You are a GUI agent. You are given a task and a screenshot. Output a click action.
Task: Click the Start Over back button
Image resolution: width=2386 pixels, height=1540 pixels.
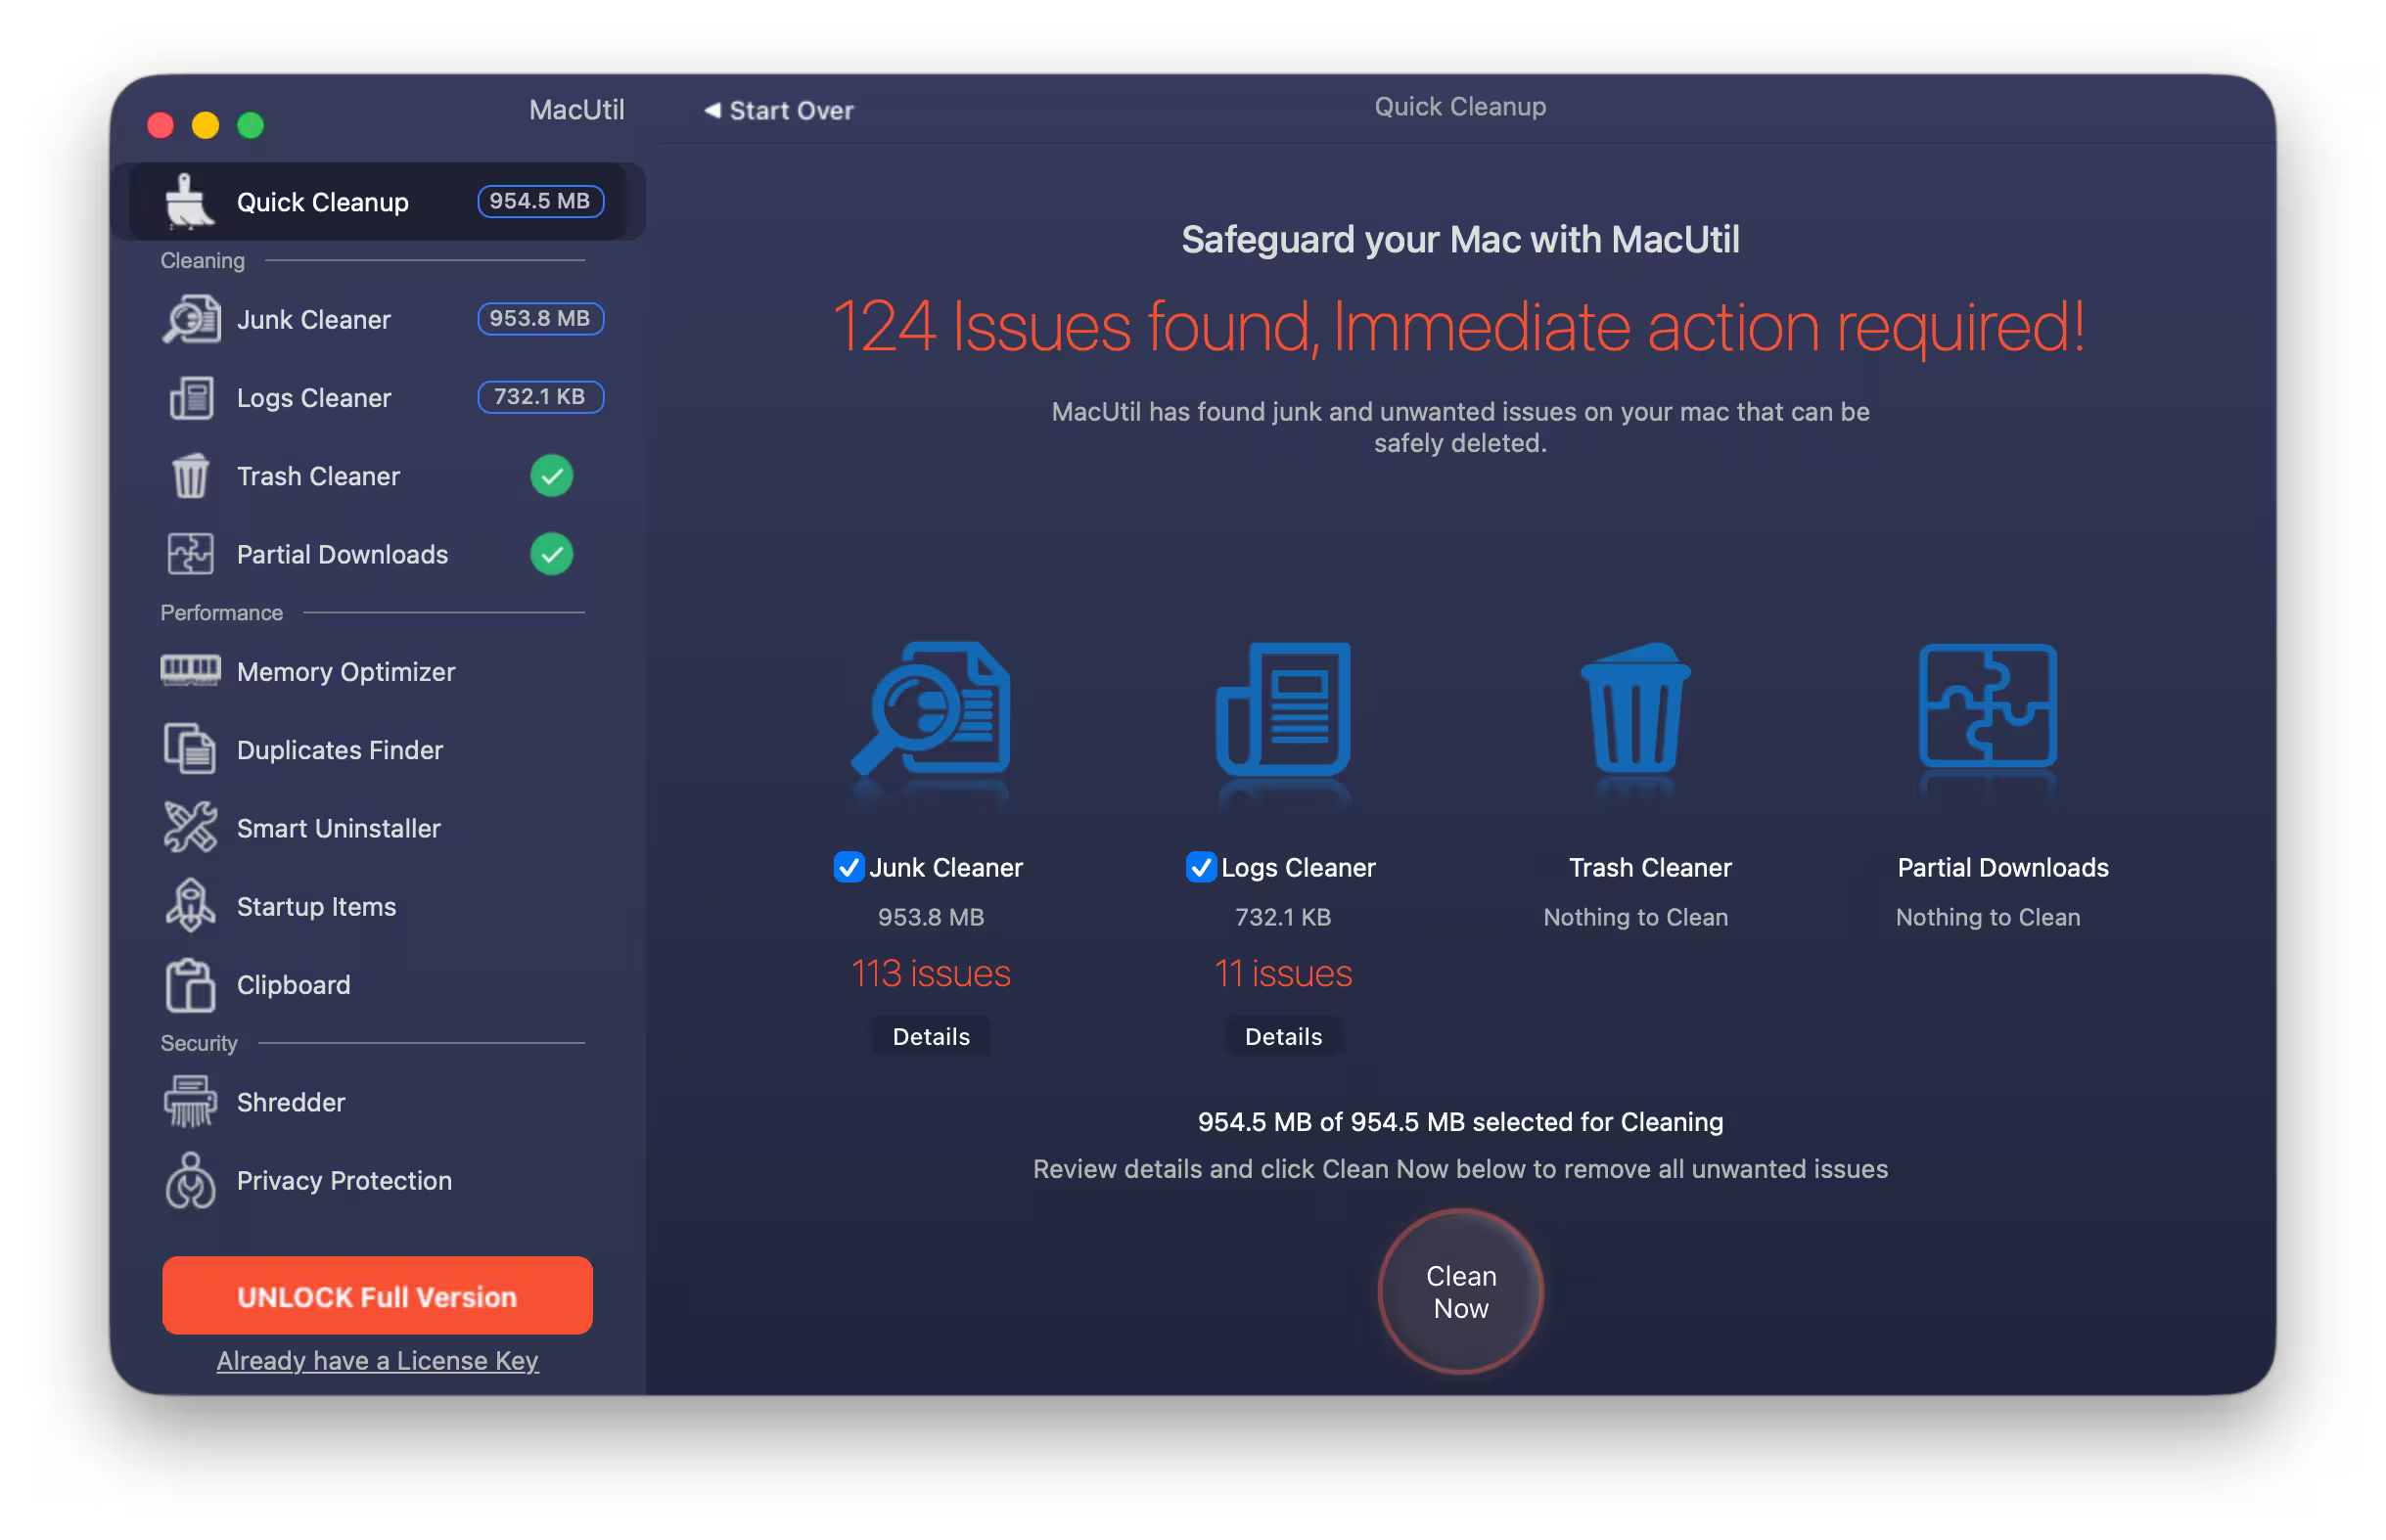[x=778, y=110]
